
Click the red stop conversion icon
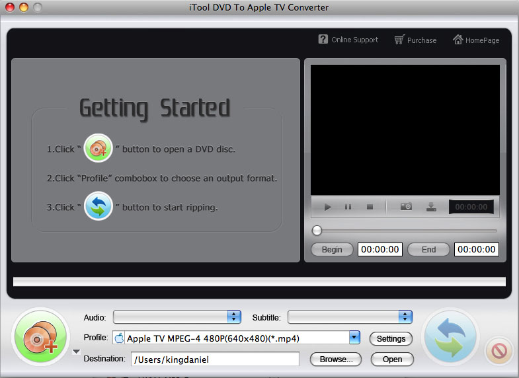499,351
